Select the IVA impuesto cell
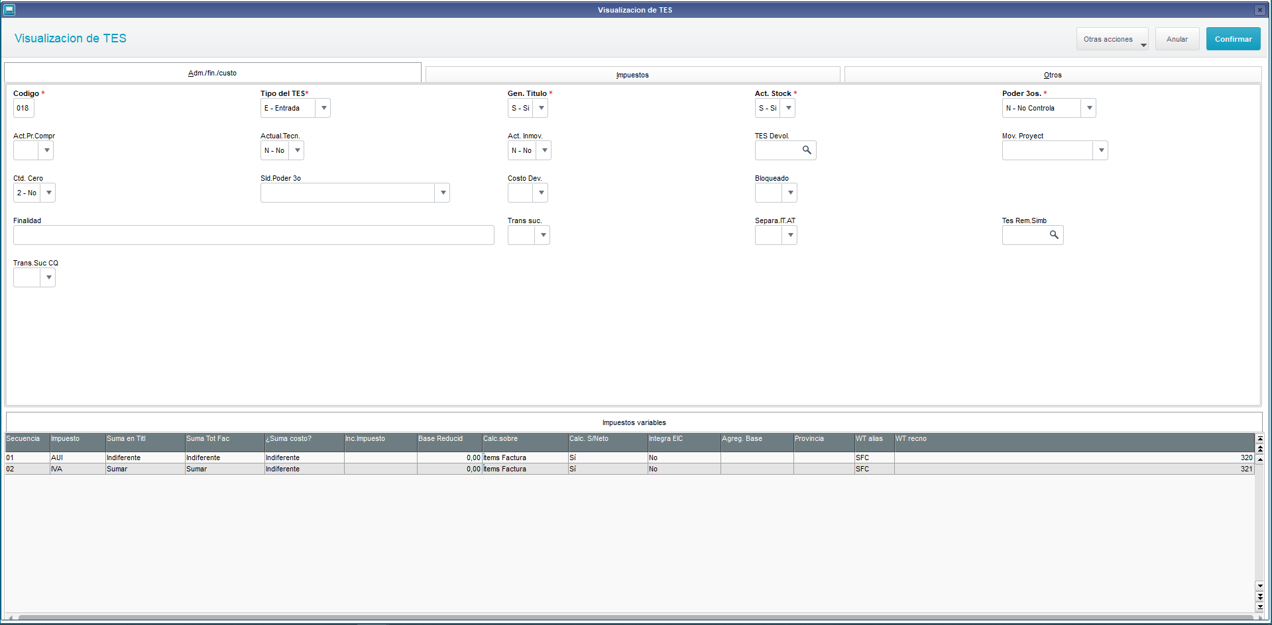The image size is (1272, 625). pyautogui.click(x=78, y=469)
